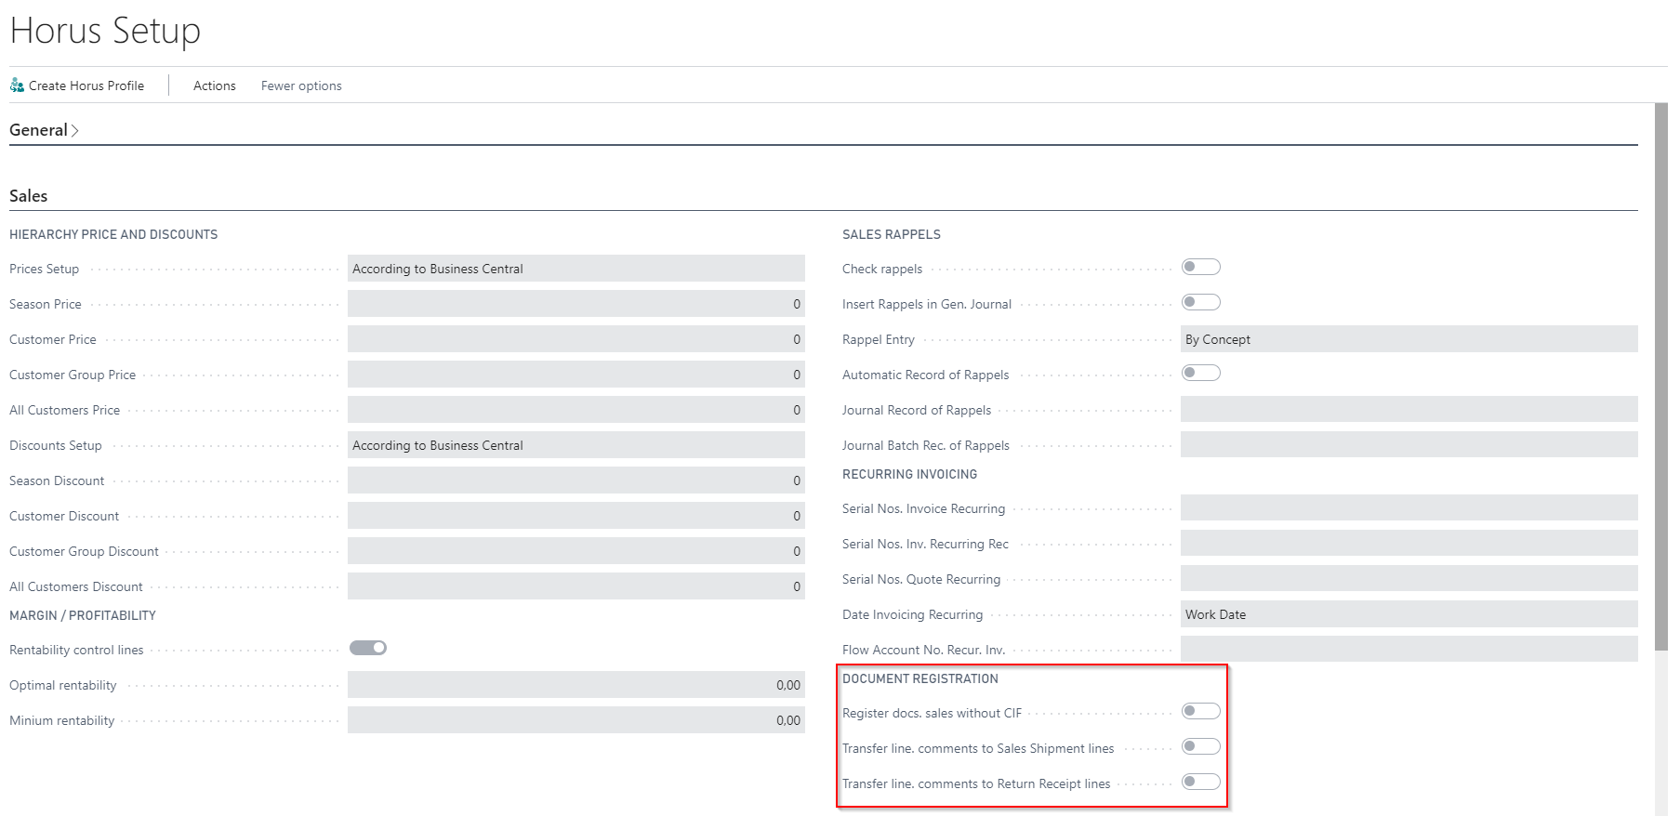Click the Customer Price value field
1680x816 pixels.
point(576,339)
